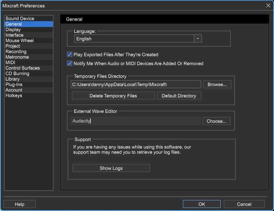Choose an external wave editor
Image resolution: width=274 pixels, height=211 pixels.
(216, 121)
